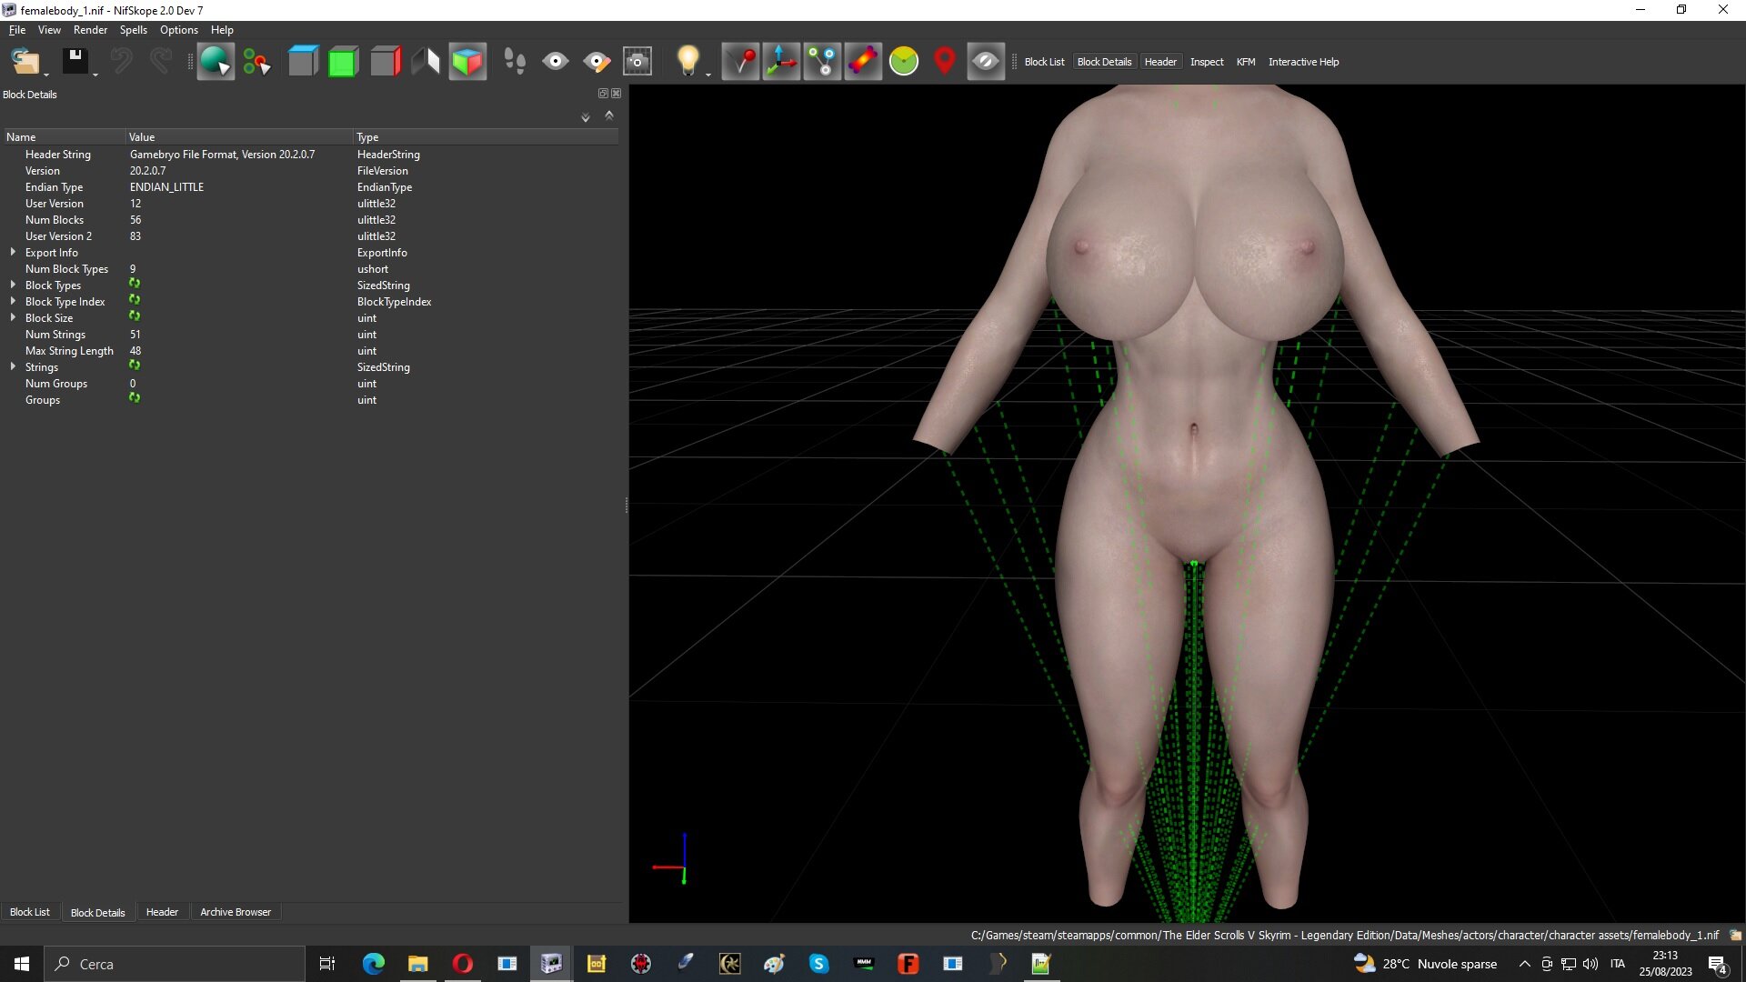Image resolution: width=1746 pixels, height=982 pixels.
Task: Open a file with the Load toolbar icon
Action: click(25, 62)
